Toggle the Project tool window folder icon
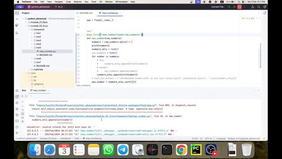This screenshot has width=282, height=159. tap(17, 13)
